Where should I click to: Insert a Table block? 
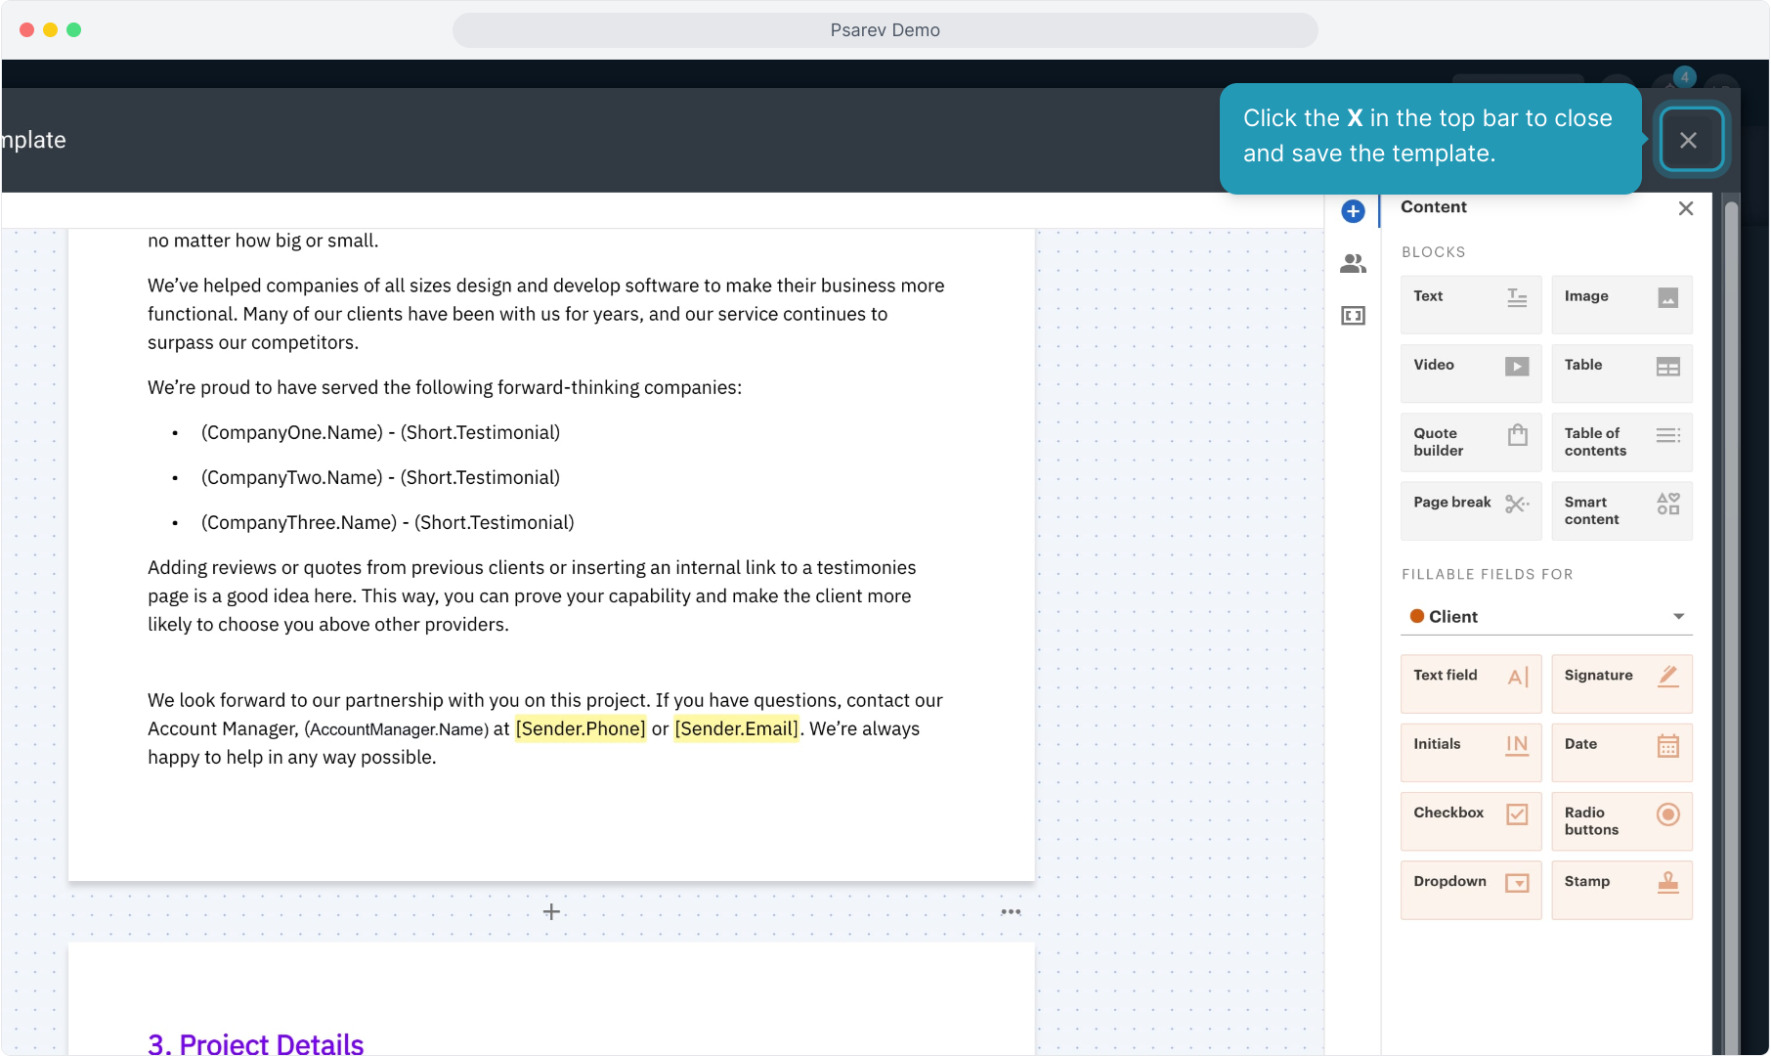1620,373
